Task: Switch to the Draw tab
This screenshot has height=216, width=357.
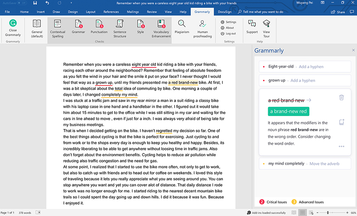Action: (x=56, y=12)
